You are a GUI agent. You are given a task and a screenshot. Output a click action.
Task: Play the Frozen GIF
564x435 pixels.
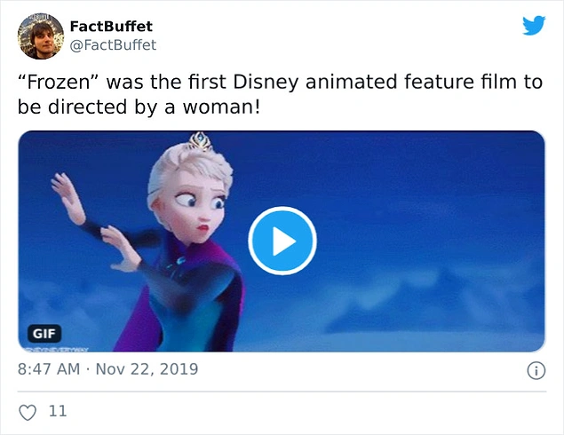pos(282,241)
